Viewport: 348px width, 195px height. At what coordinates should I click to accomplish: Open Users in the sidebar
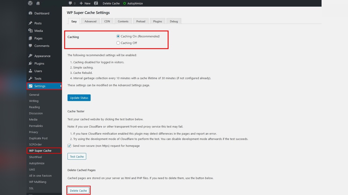(38, 71)
